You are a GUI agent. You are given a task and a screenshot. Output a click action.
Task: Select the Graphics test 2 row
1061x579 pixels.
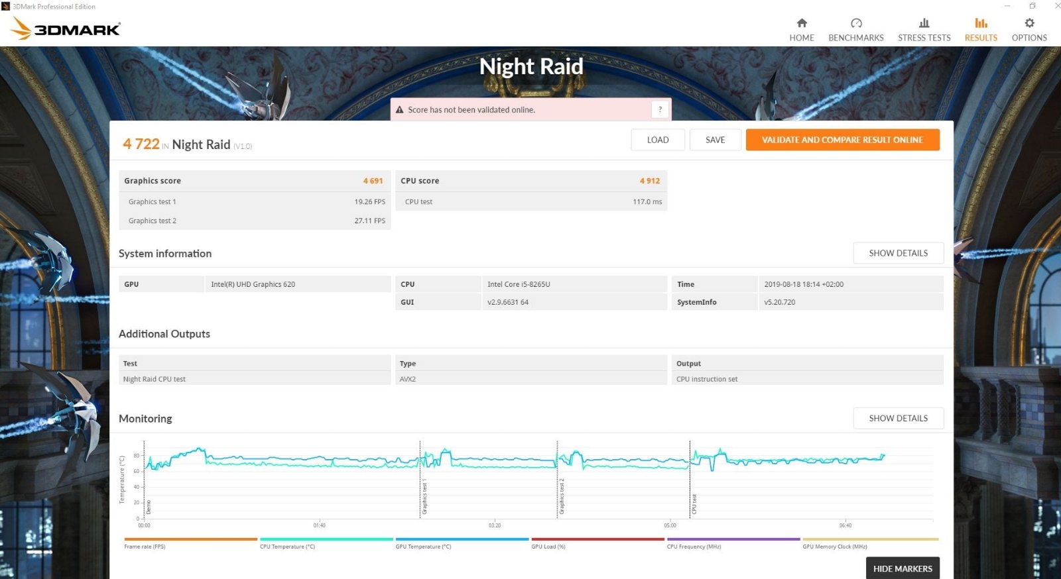pyautogui.click(x=255, y=221)
